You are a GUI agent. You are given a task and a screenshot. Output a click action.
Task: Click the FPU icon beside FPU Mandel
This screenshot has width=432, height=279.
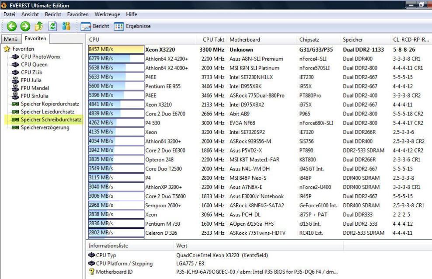(15, 88)
